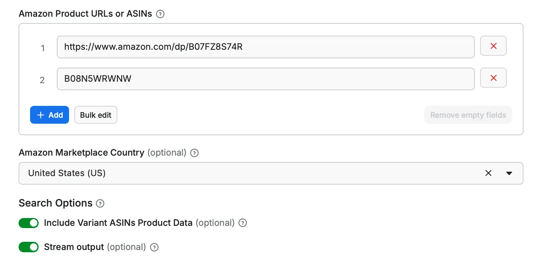View help for Stream output option
Viewport: 545px width, 263px height.
pyautogui.click(x=154, y=247)
